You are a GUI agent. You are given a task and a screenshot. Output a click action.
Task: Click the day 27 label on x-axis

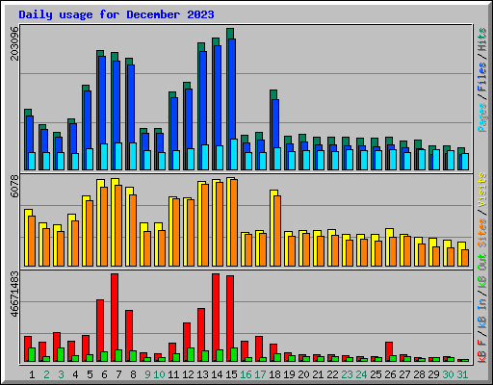coord(404,374)
